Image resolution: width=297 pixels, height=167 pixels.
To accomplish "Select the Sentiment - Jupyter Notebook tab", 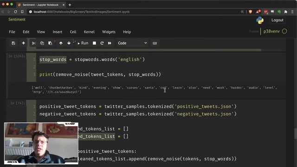I will [41, 5].
